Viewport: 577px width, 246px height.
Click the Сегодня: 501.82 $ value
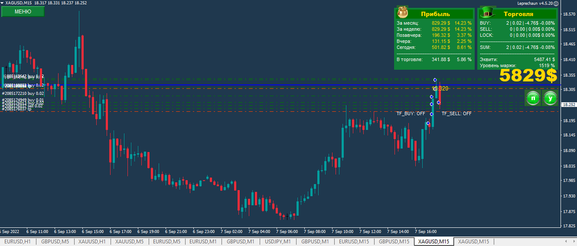(441, 47)
